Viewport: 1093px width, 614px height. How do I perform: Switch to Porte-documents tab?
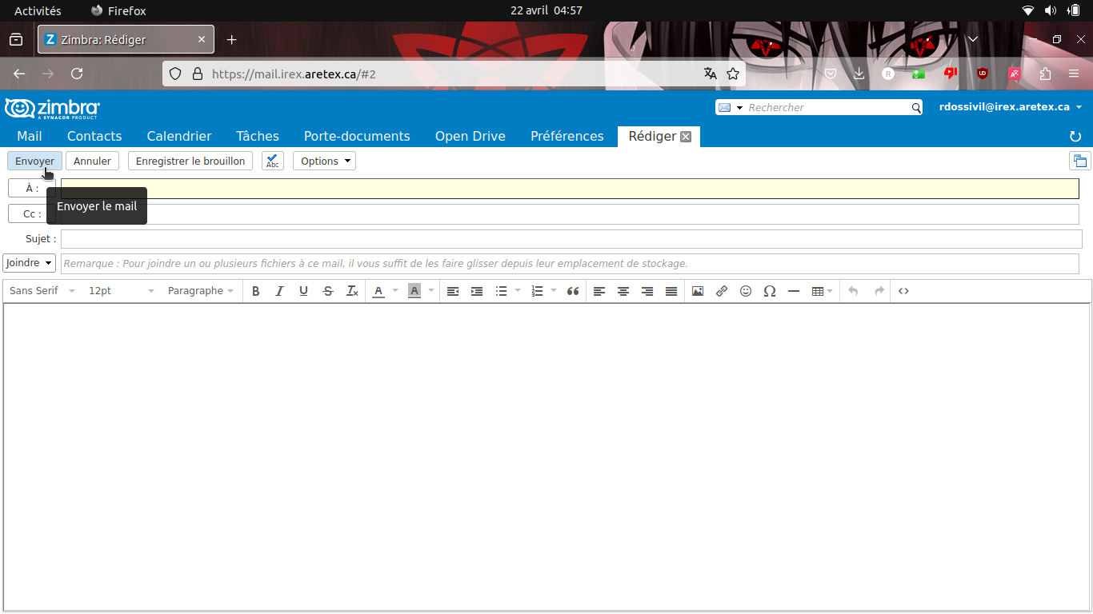(357, 136)
